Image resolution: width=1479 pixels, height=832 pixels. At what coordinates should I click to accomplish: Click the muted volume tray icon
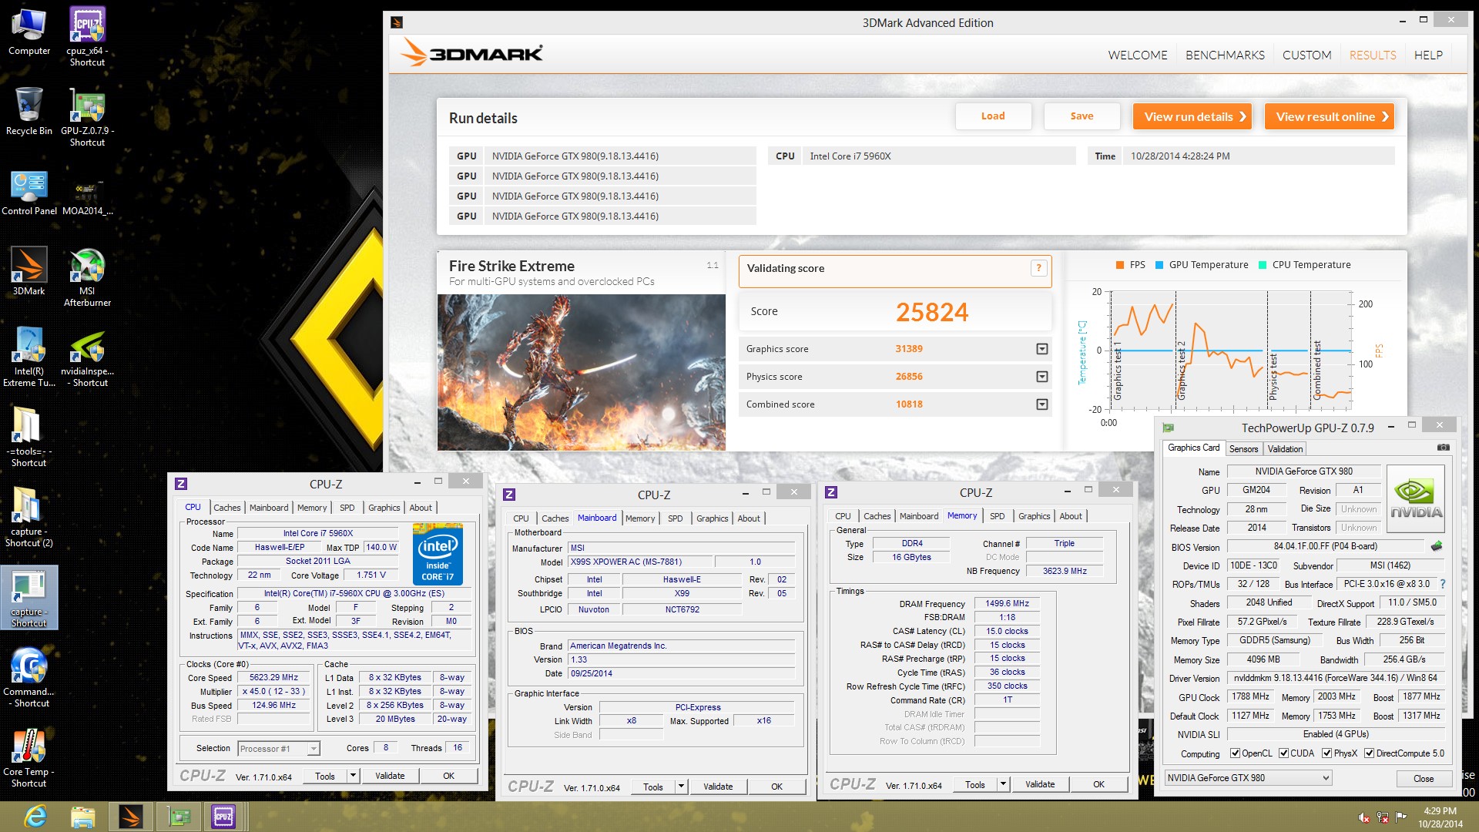point(1363,817)
